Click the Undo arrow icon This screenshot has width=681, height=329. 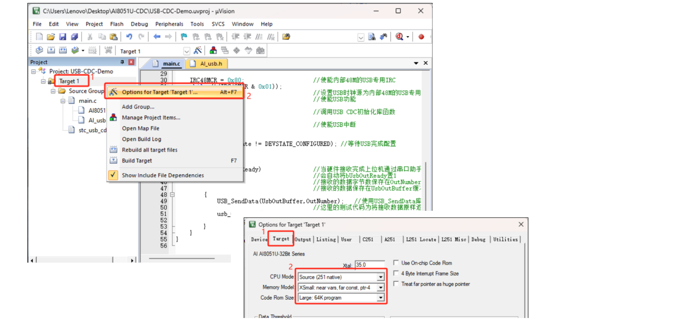(x=129, y=37)
